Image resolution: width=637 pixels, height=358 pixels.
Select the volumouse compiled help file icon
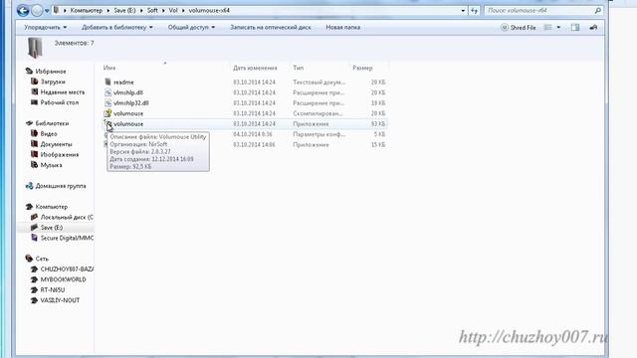[107, 113]
